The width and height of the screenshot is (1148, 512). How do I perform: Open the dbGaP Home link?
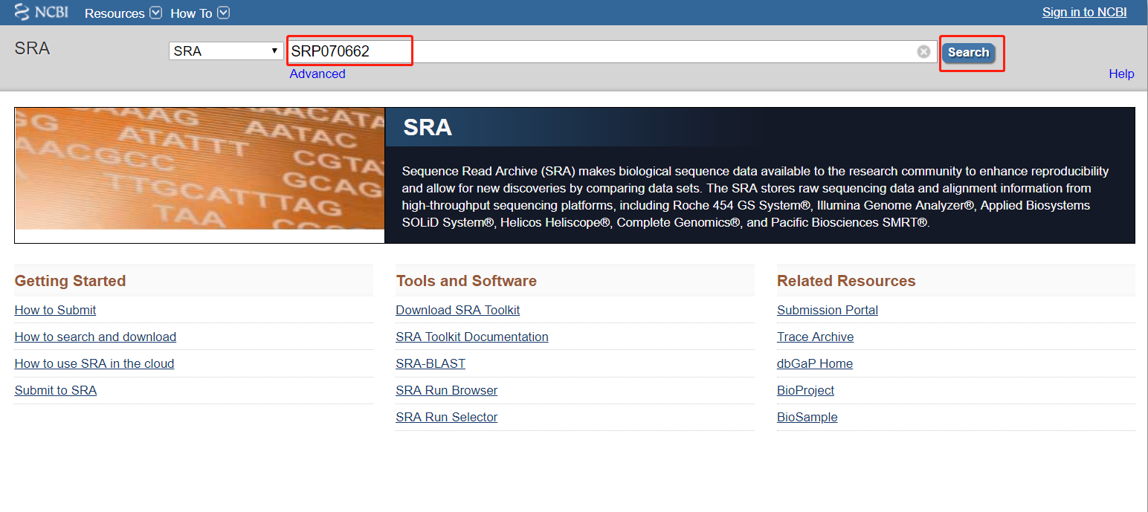[x=815, y=363]
